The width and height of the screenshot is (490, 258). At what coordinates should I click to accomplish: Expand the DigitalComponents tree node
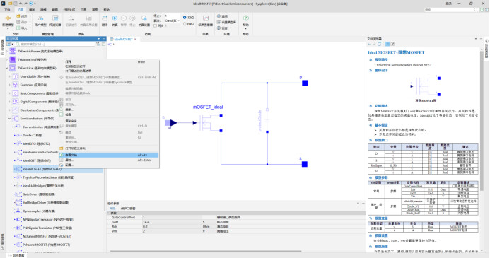10,102
